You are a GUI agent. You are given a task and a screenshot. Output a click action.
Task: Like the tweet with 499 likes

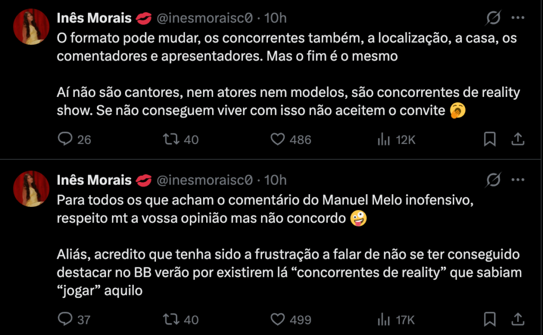(278, 320)
